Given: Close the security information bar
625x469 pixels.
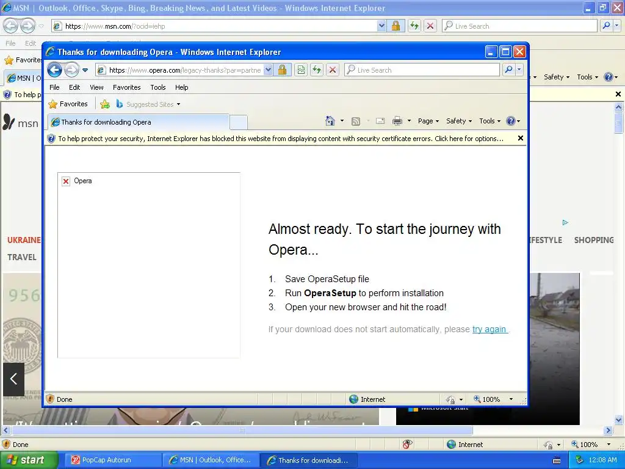Looking at the screenshot, I should click(520, 139).
